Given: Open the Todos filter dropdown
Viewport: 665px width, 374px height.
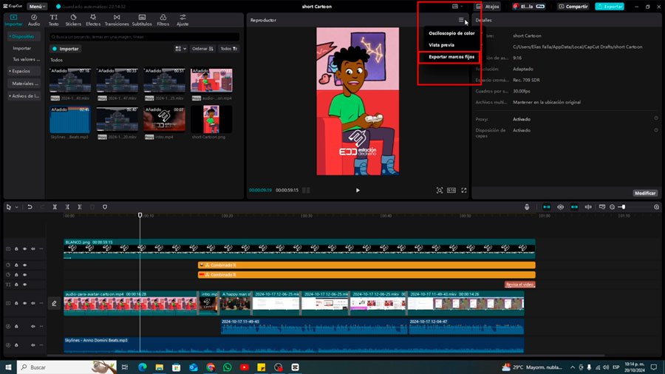Looking at the screenshot, I should pyautogui.click(x=228, y=49).
